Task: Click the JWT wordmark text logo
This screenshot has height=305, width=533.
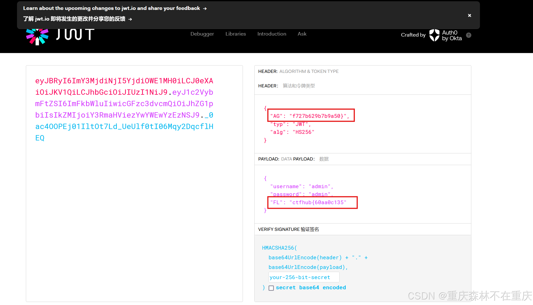Action: (75, 35)
